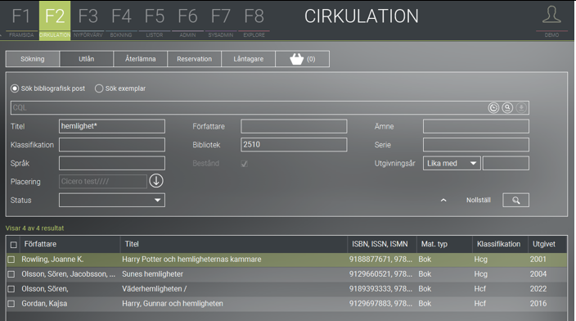Click Visar 4 av 4 resultat text
The height and width of the screenshot is (321, 576).
tap(34, 228)
